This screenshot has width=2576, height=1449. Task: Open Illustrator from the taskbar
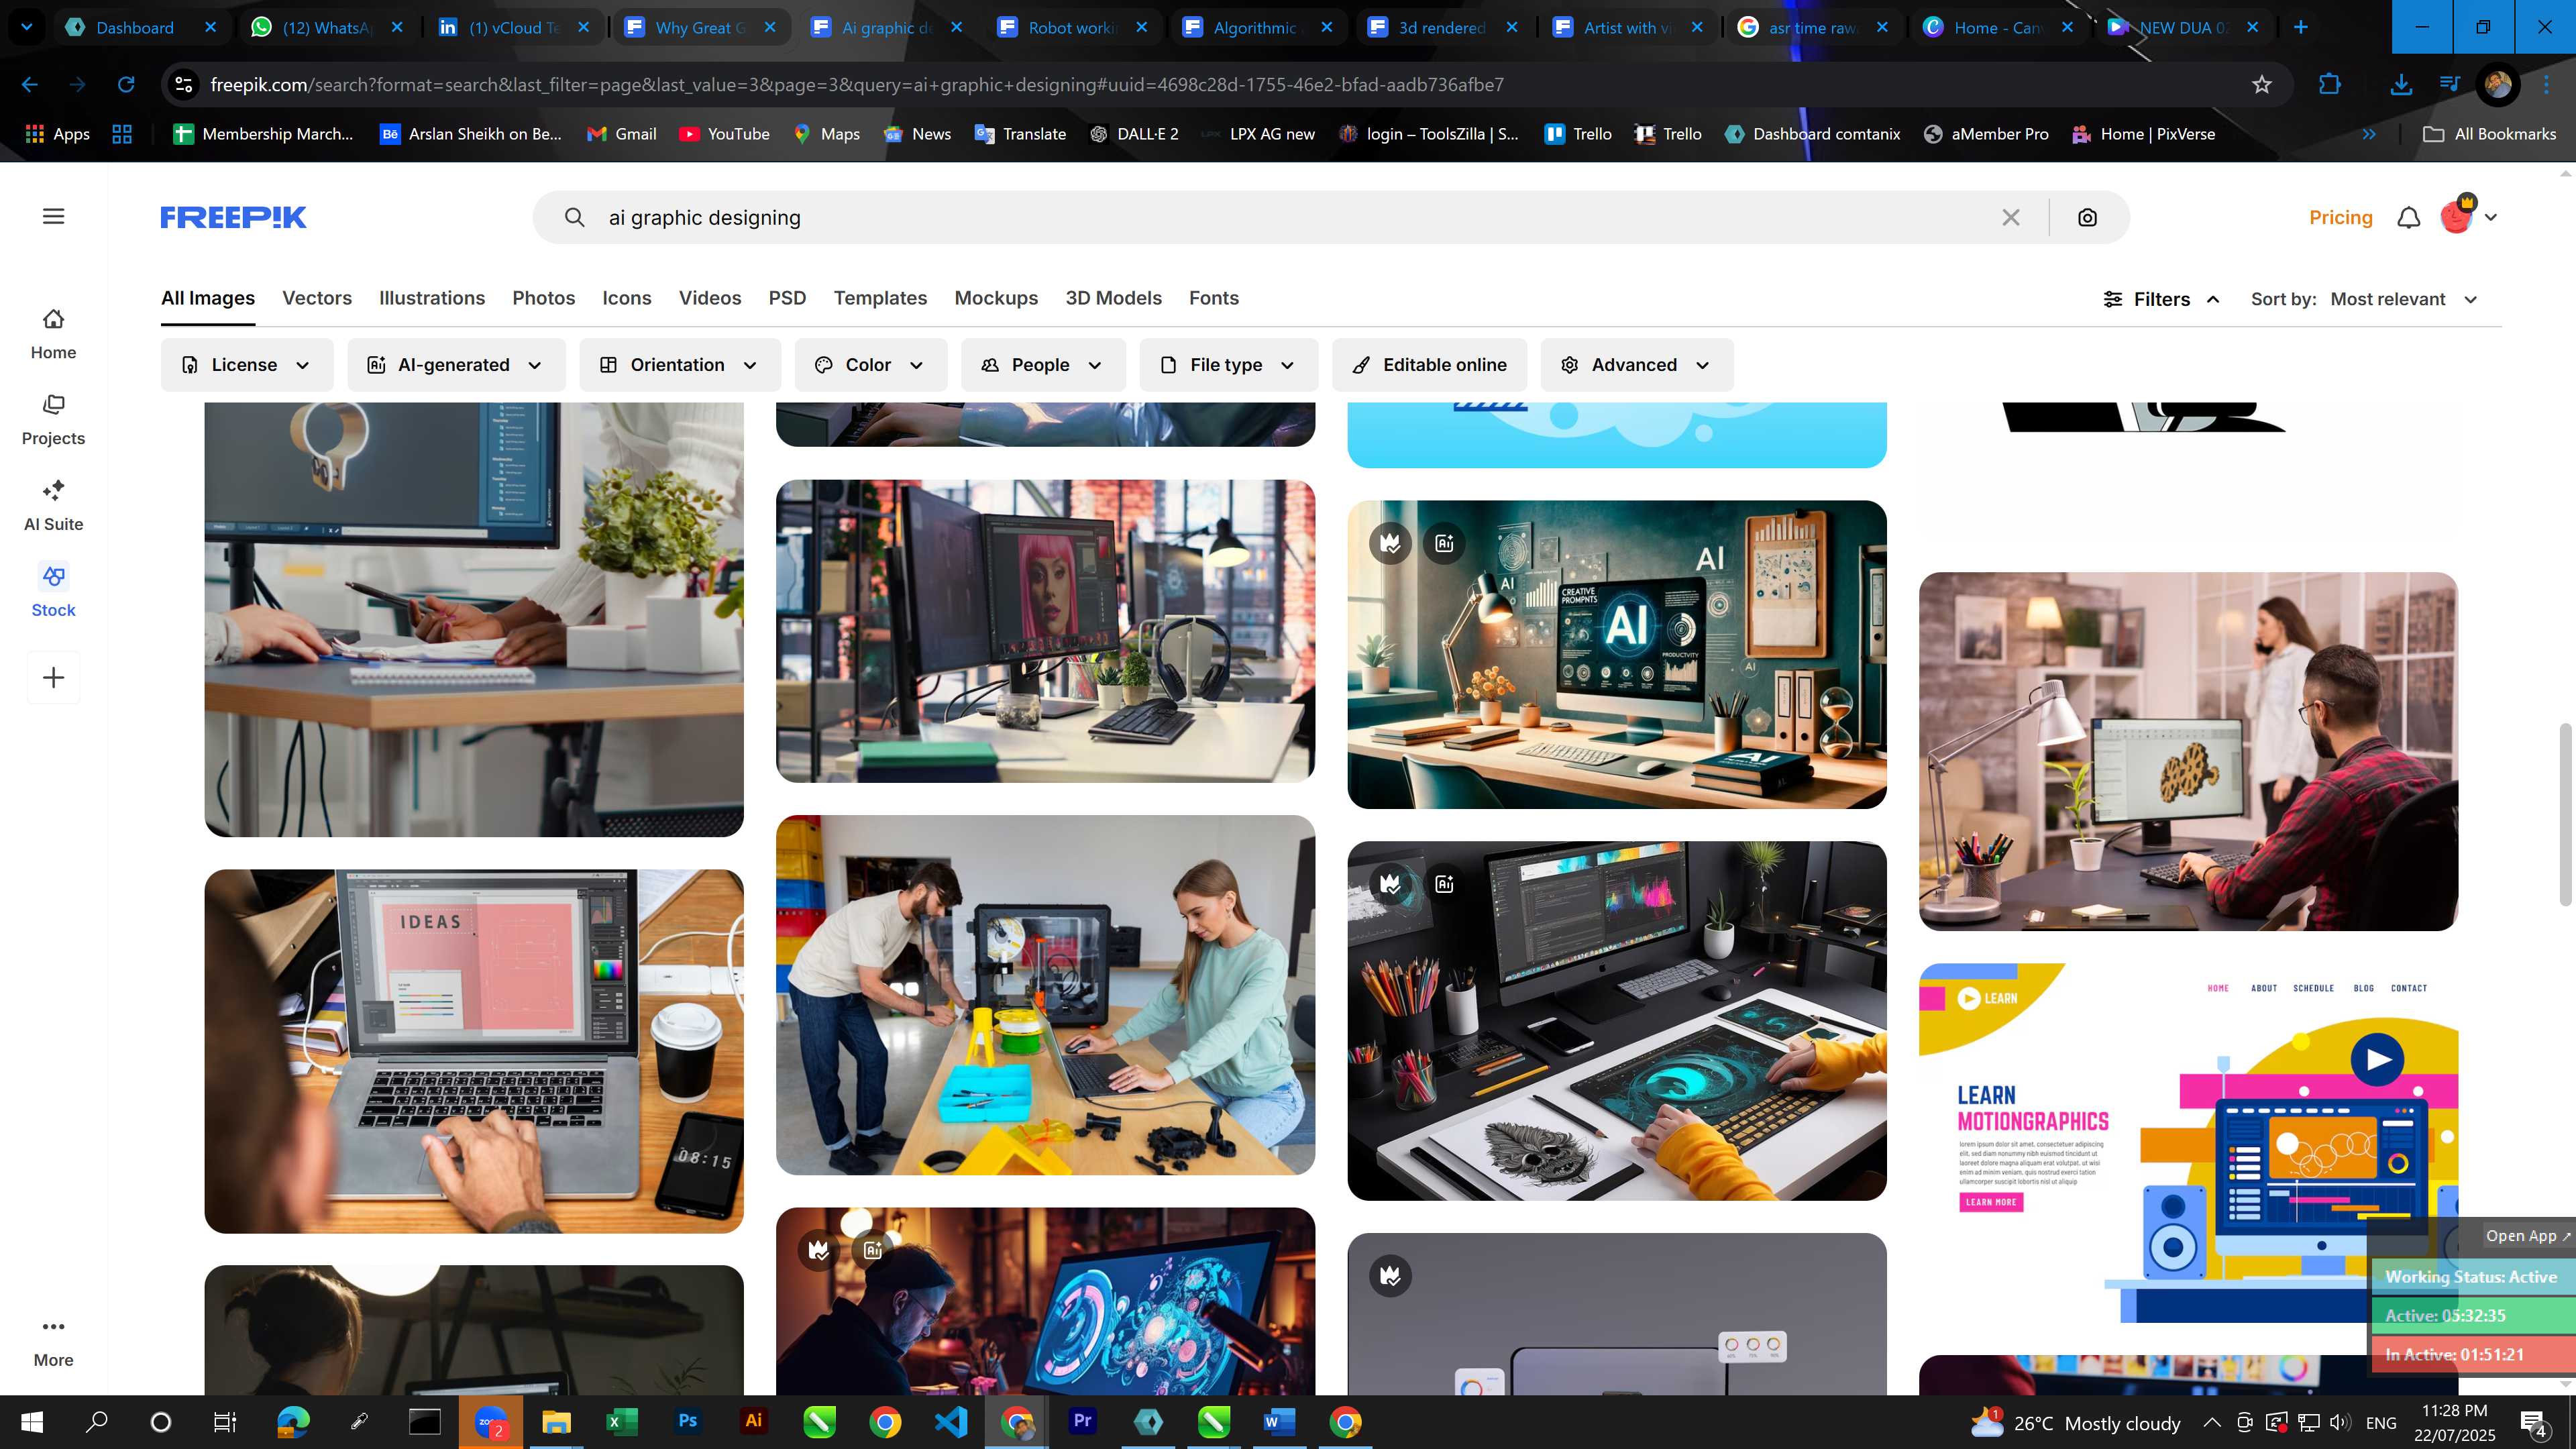(x=753, y=1421)
